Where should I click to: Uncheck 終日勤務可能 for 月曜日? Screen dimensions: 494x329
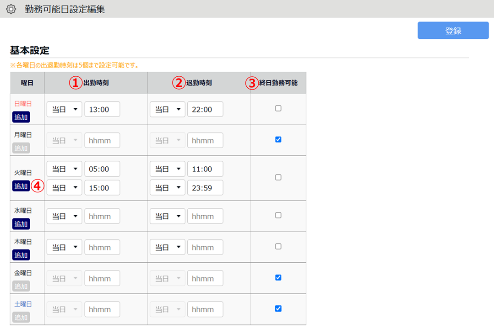click(x=278, y=140)
